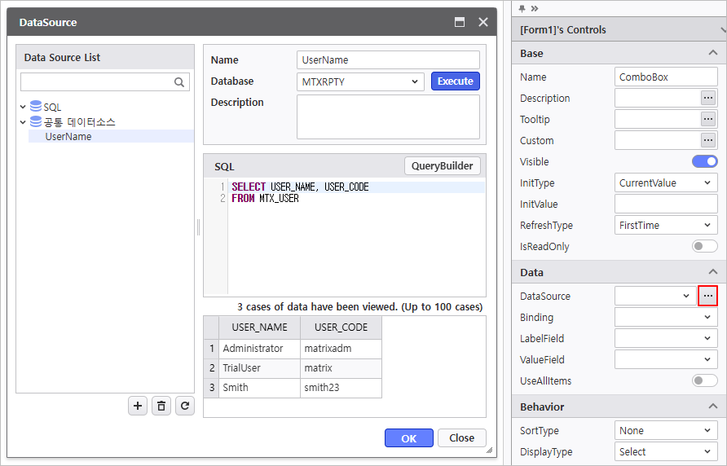Enable the UseAllItems switch

tap(705, 380)
